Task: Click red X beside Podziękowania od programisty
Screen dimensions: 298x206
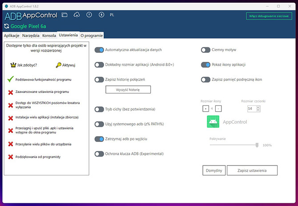Action: (11, 157)
